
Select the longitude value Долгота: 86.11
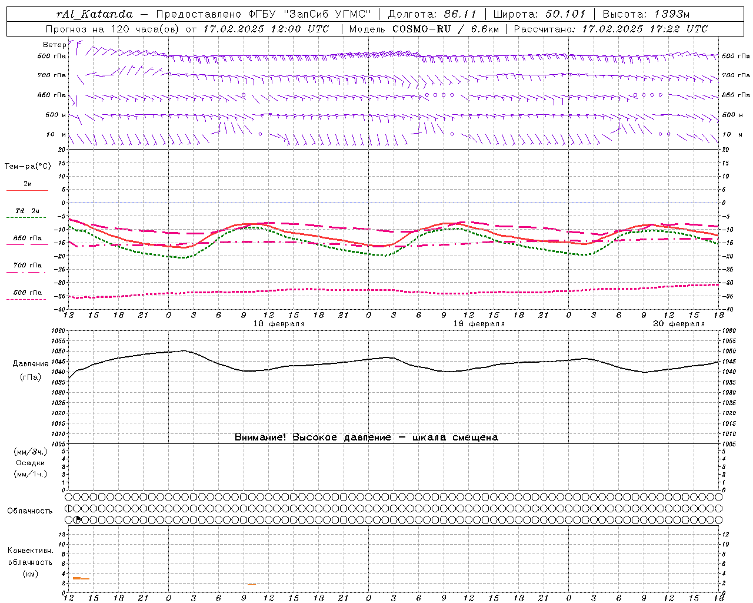coord(432,14)
